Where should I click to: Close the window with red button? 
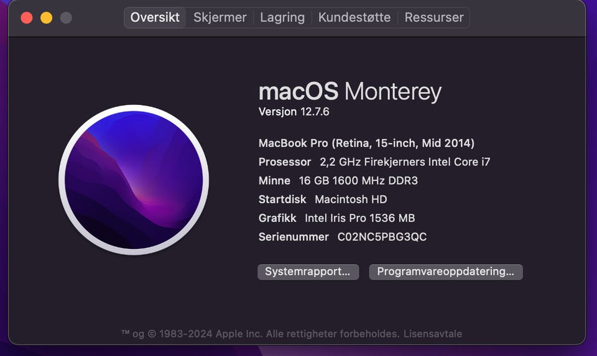[27, 17]
